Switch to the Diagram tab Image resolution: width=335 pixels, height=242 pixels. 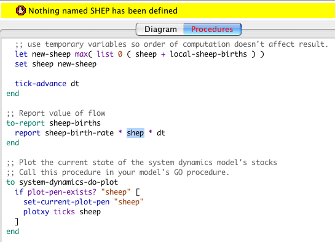tap(160, 29)
